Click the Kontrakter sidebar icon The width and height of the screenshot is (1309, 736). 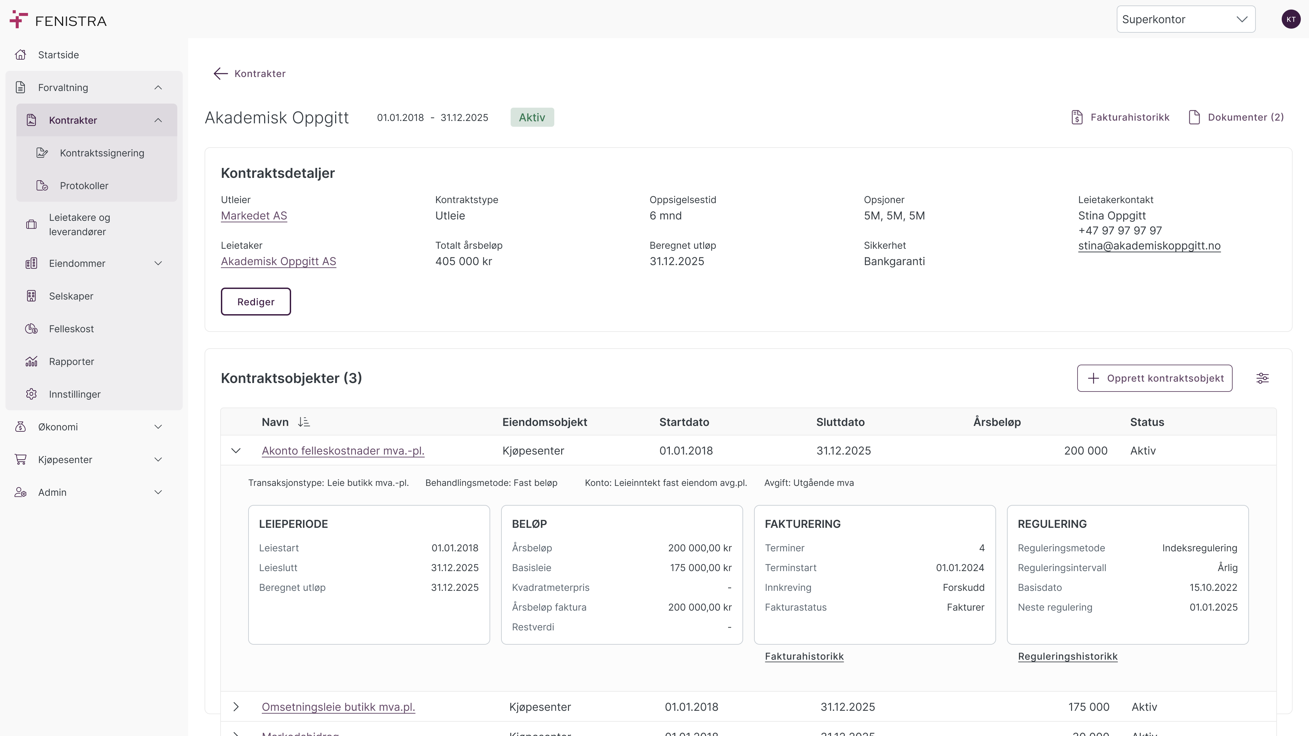[31, 120]
